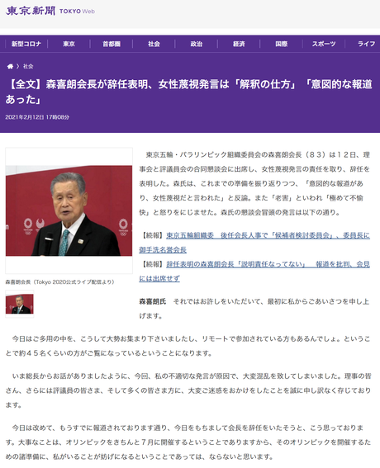Go to the 首都圏 section

112,44
